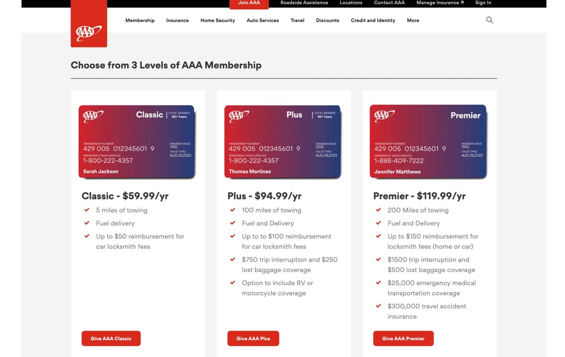This screenshot has width=565, height=357.
Task: Click checkmark beside "$300,000 travel accident insurance"
Action: (379, 306)
